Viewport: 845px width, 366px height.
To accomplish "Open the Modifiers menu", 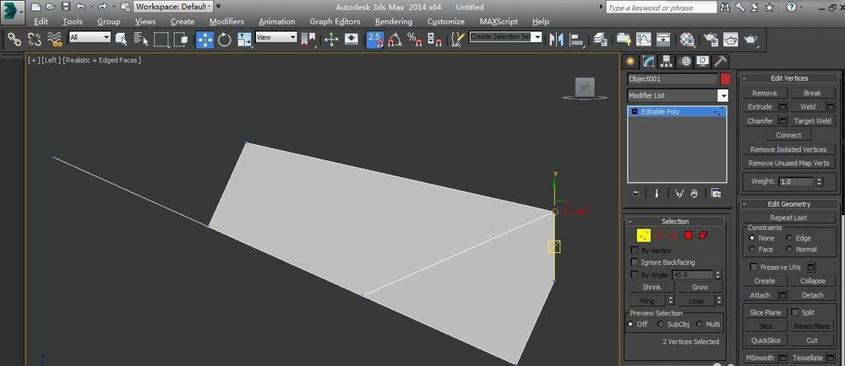I will point(226,21).
